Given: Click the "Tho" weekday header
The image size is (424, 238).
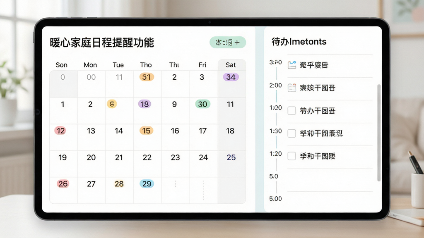Looking at the screenshot, I should 146,65.
